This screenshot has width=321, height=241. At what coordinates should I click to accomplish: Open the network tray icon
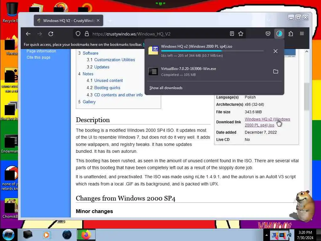[x=282, y=235]
